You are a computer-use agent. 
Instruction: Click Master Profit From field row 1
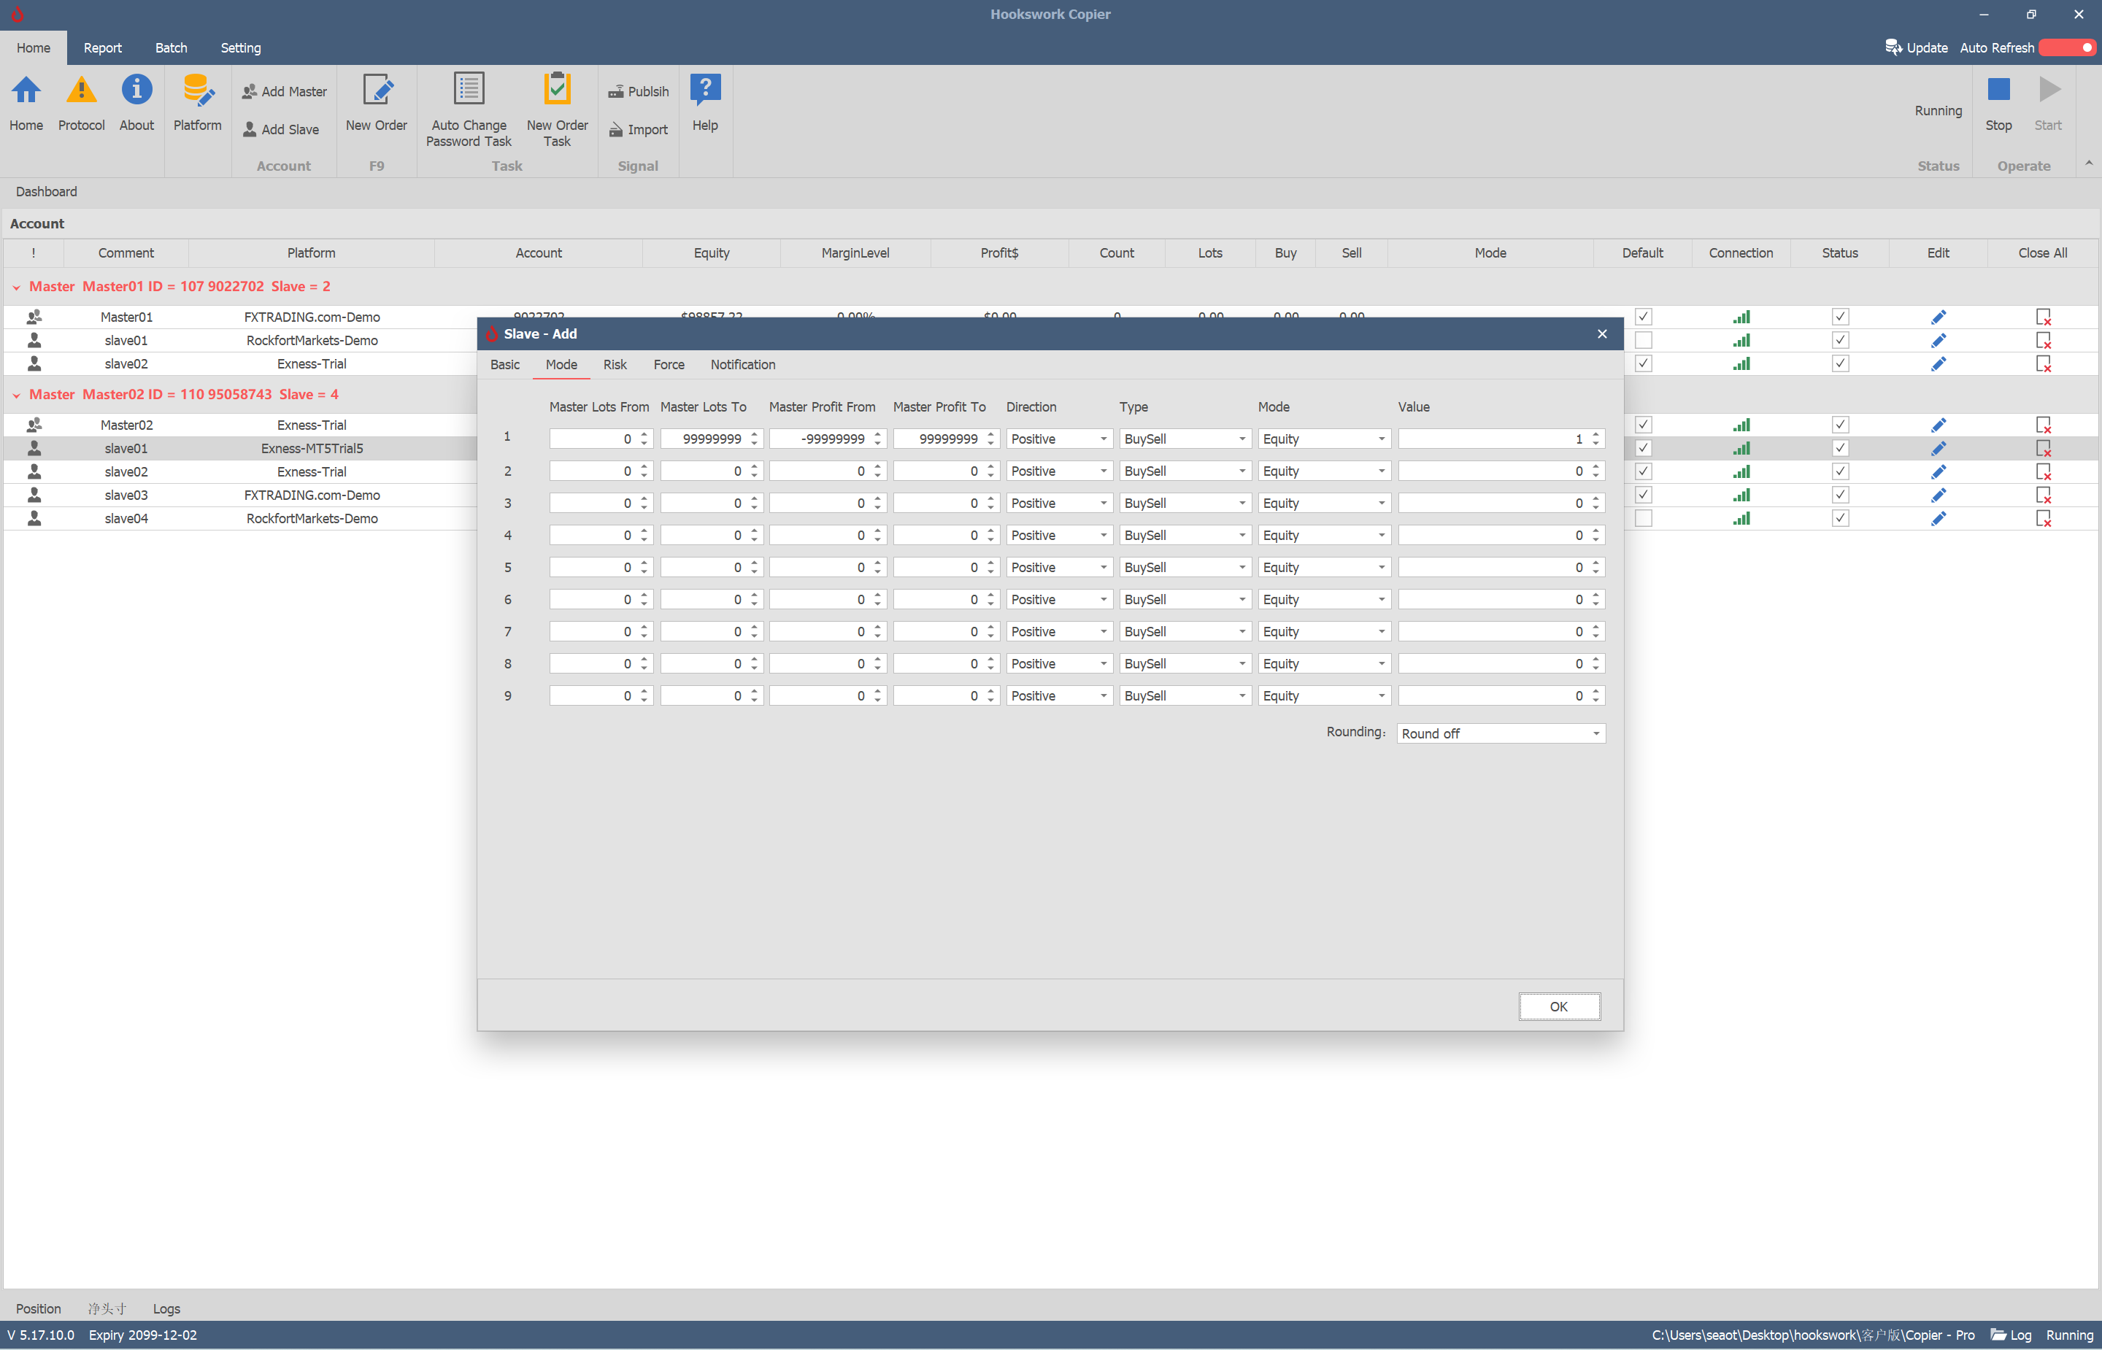pos(828,439)
